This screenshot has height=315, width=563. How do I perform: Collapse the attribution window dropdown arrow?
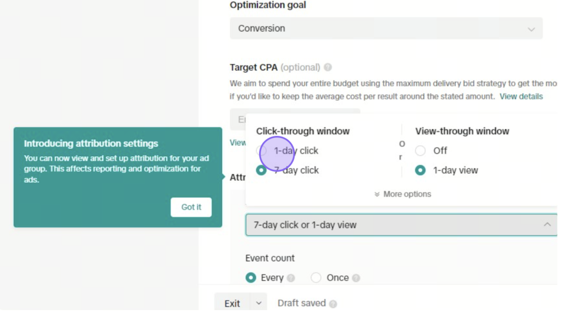[x=547, y=225]
